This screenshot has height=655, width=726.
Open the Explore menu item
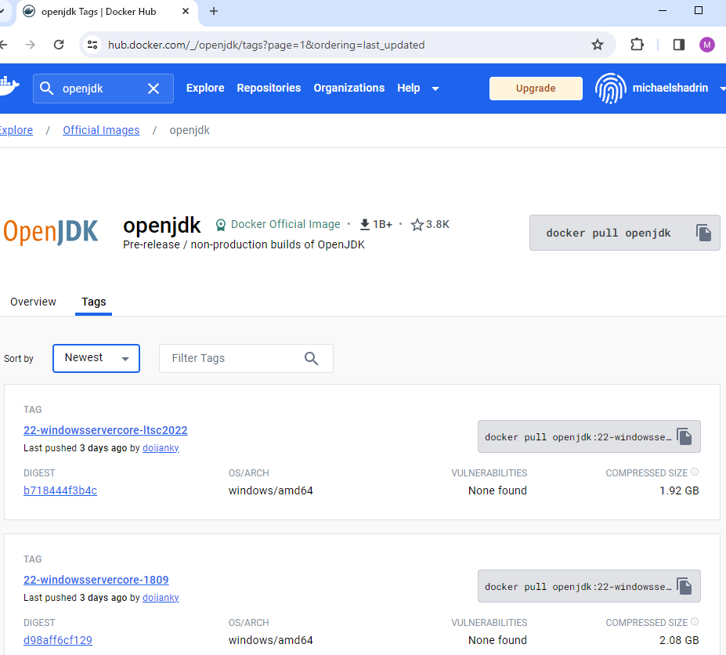pyautogui.click(x=205, y=88)
